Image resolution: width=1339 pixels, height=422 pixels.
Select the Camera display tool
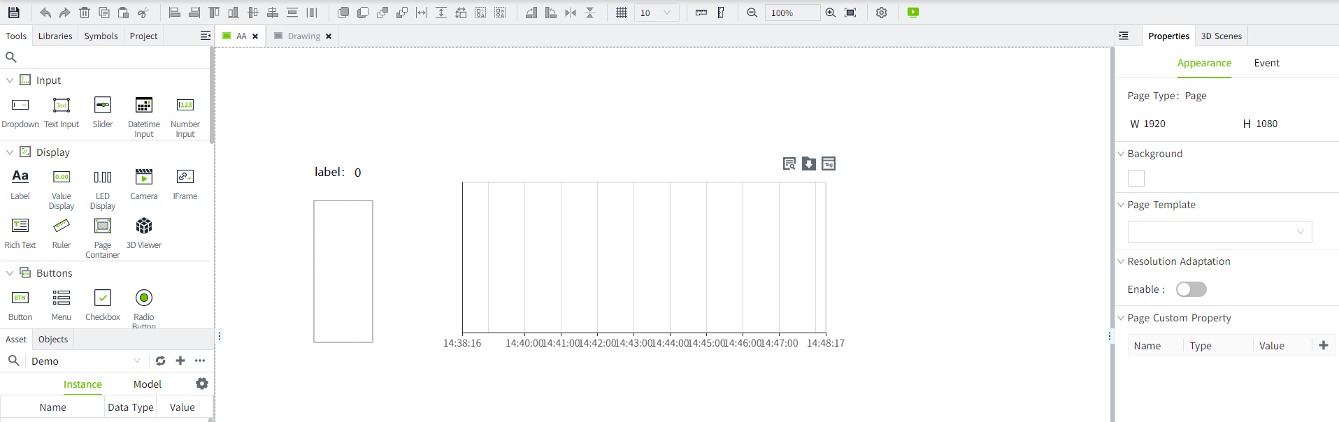pyautogui.click(x=144, y=184)
